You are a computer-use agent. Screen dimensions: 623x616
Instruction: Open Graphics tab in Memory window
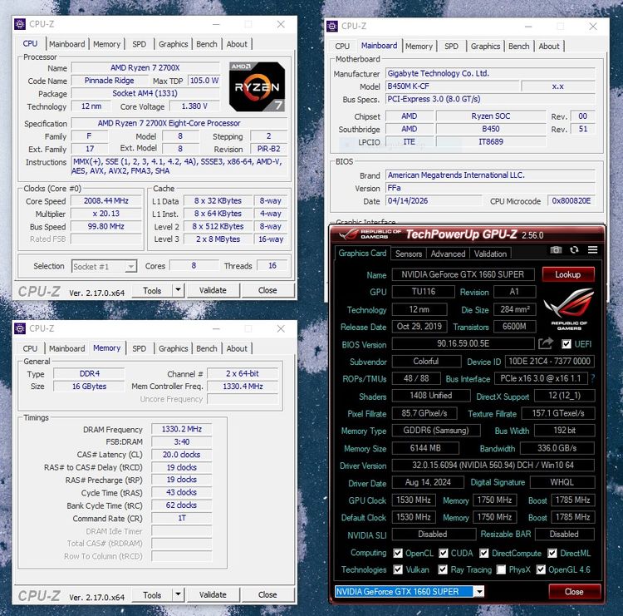point(174,348)
